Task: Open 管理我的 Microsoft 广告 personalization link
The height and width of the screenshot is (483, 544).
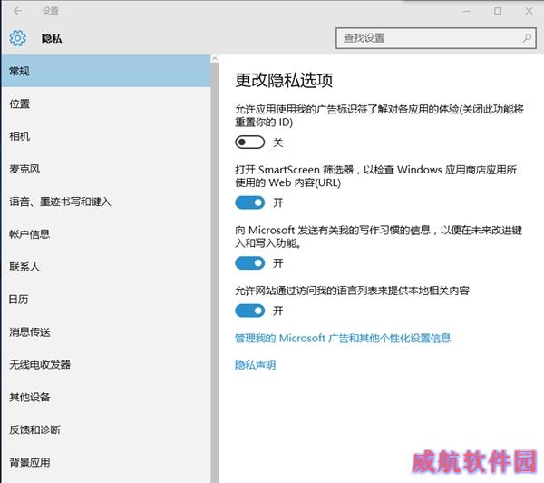Action: point(343,338)
